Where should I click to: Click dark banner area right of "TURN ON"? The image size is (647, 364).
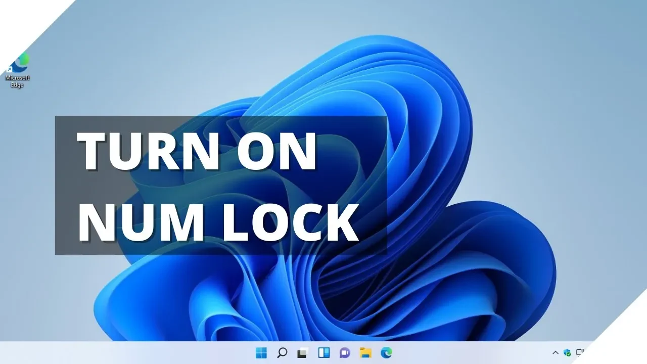click(x=354, y=151)
